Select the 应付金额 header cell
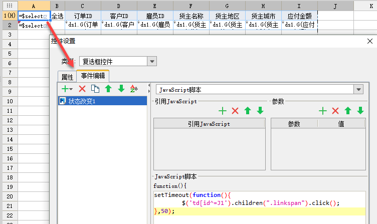This screenshot has height=224, width=377. (x=299, y=16)
